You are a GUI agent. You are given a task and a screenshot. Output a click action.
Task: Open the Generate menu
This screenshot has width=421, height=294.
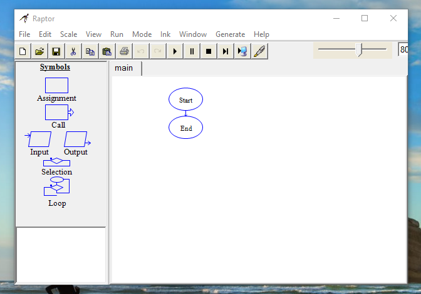[x=231, y=34]
